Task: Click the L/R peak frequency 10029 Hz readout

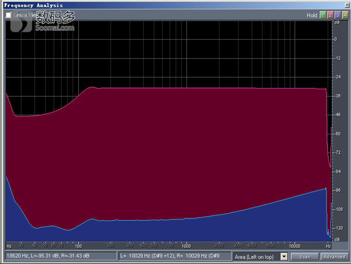Action: tap(174, 256)
